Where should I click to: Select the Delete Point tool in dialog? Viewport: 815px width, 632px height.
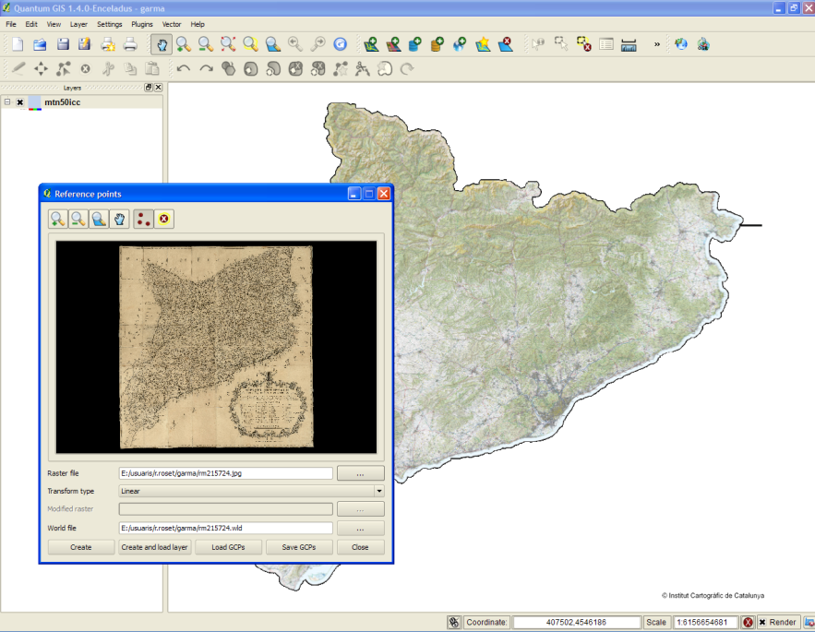tap(163, 220)
